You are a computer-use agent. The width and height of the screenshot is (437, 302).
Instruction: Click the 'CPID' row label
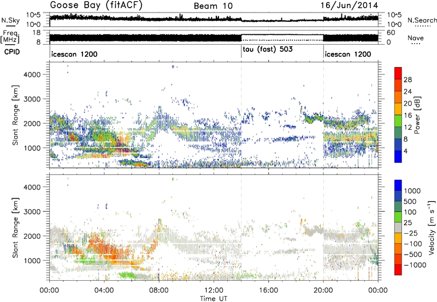(x=12, y=52)
